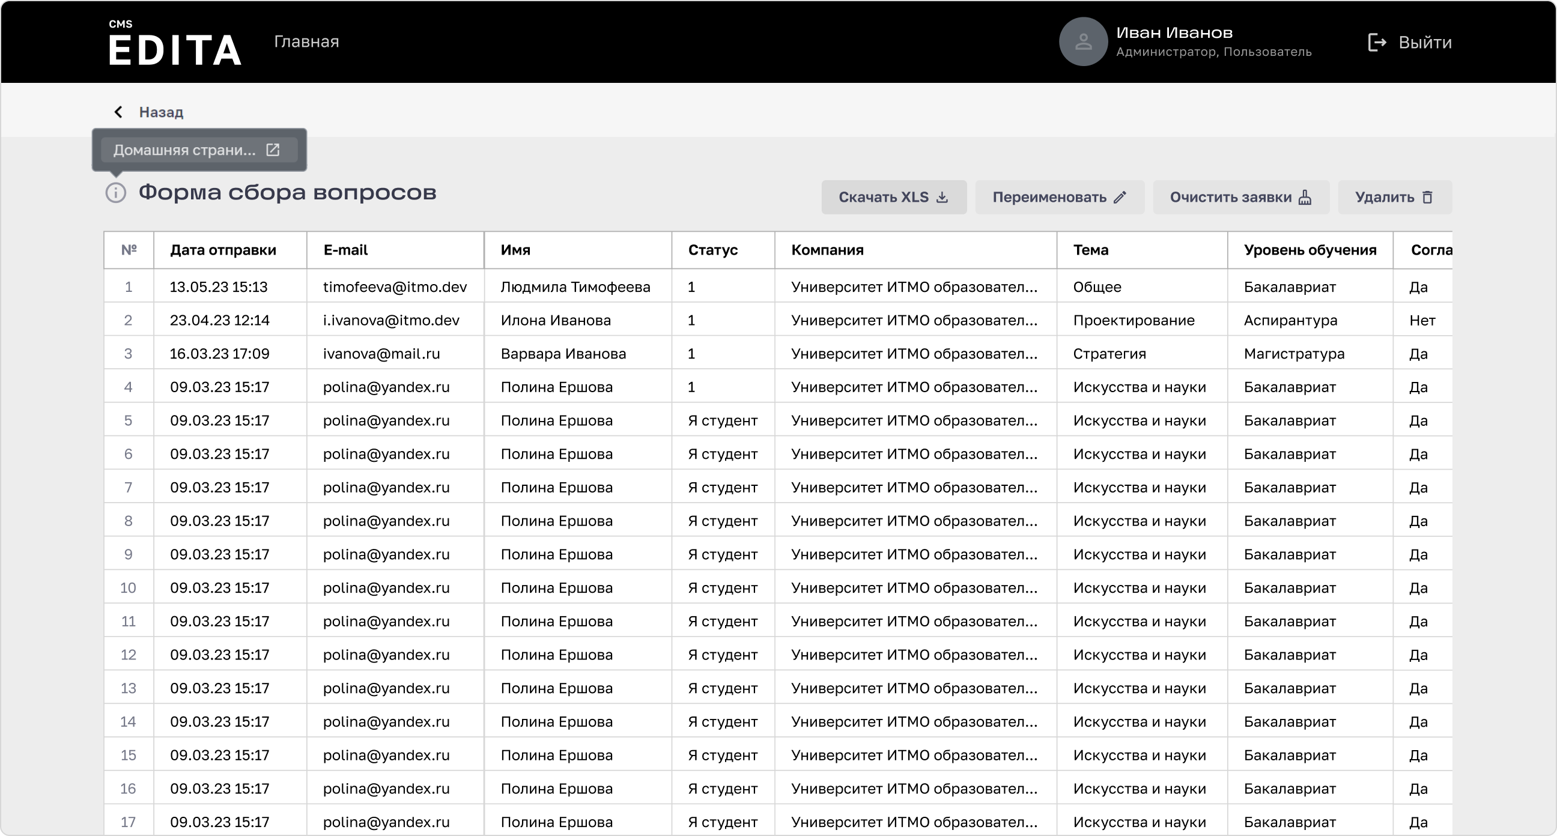
Task: Click the logout arrow icon
Action: (x=1377, y=42)
